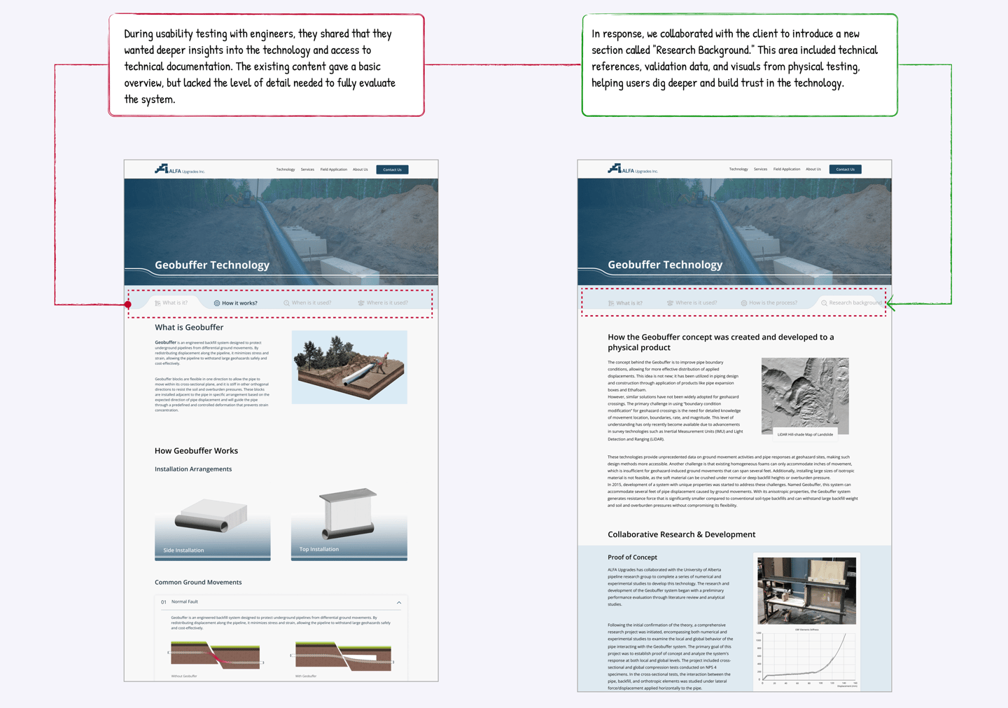
Task: Select 'Where is it used?' tab in right mockup
Action: click(692, 303)
